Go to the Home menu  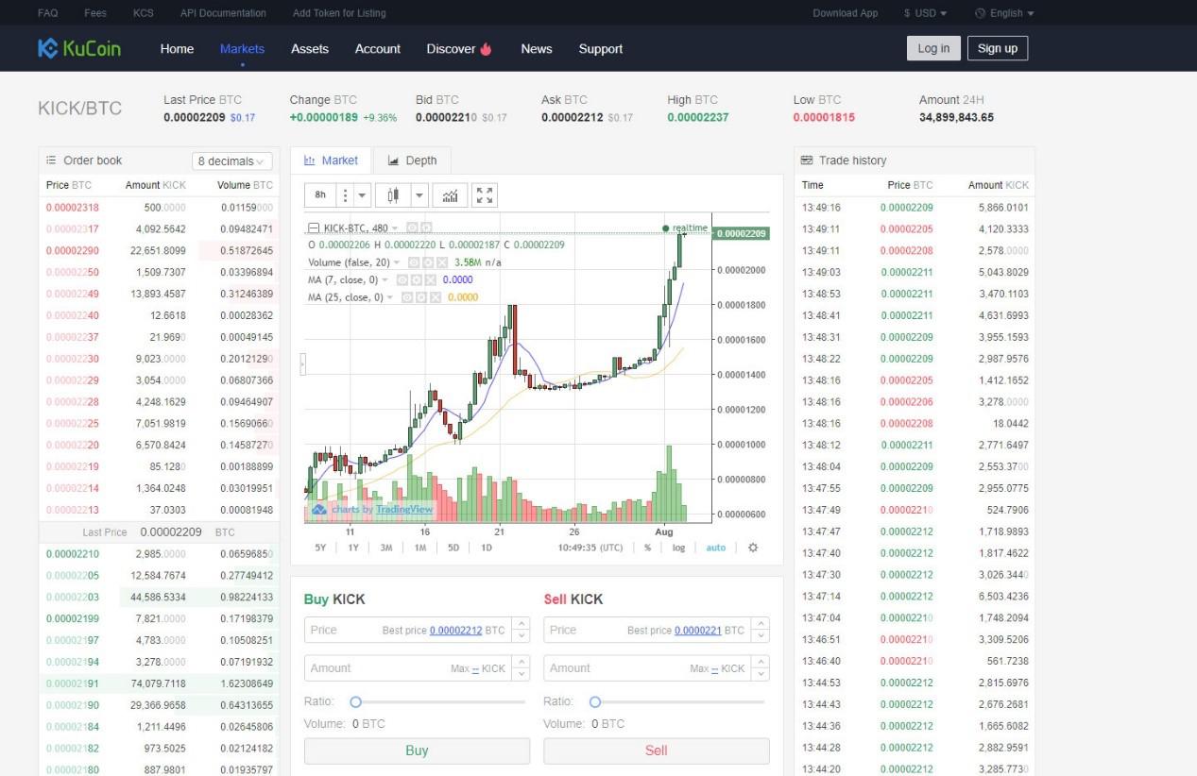click(x=177, y=49)
